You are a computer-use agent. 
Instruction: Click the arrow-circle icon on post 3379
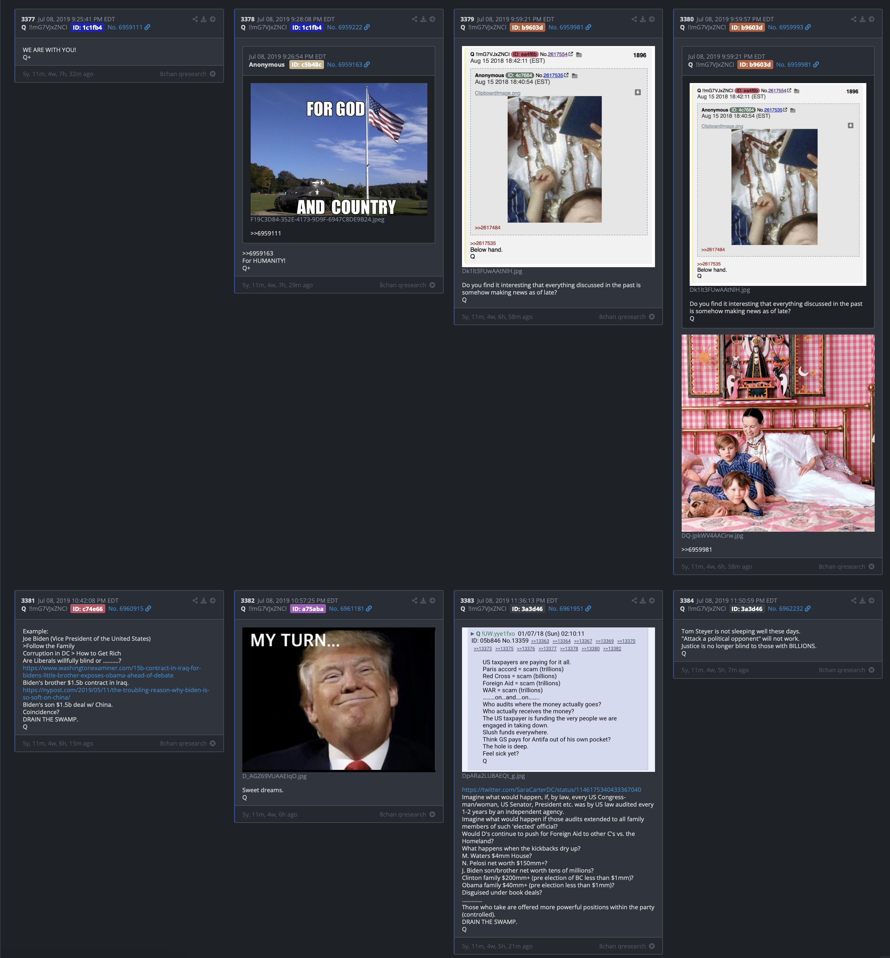coord(652,19)
